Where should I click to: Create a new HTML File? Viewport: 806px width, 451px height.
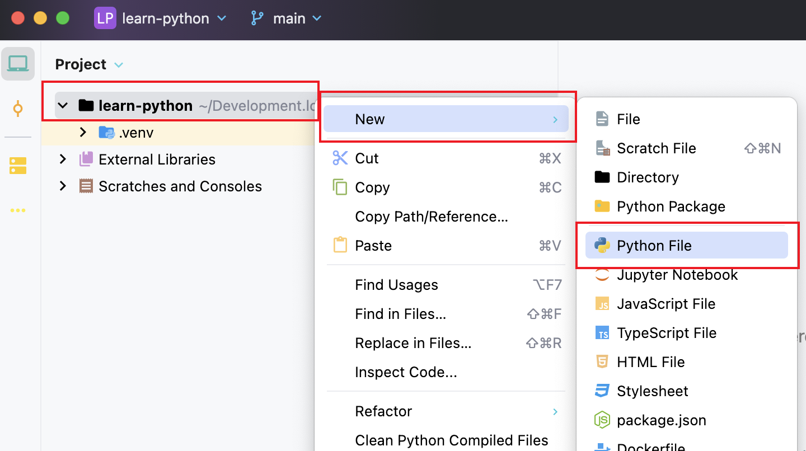pyautogui.click(x=687, y=362)
